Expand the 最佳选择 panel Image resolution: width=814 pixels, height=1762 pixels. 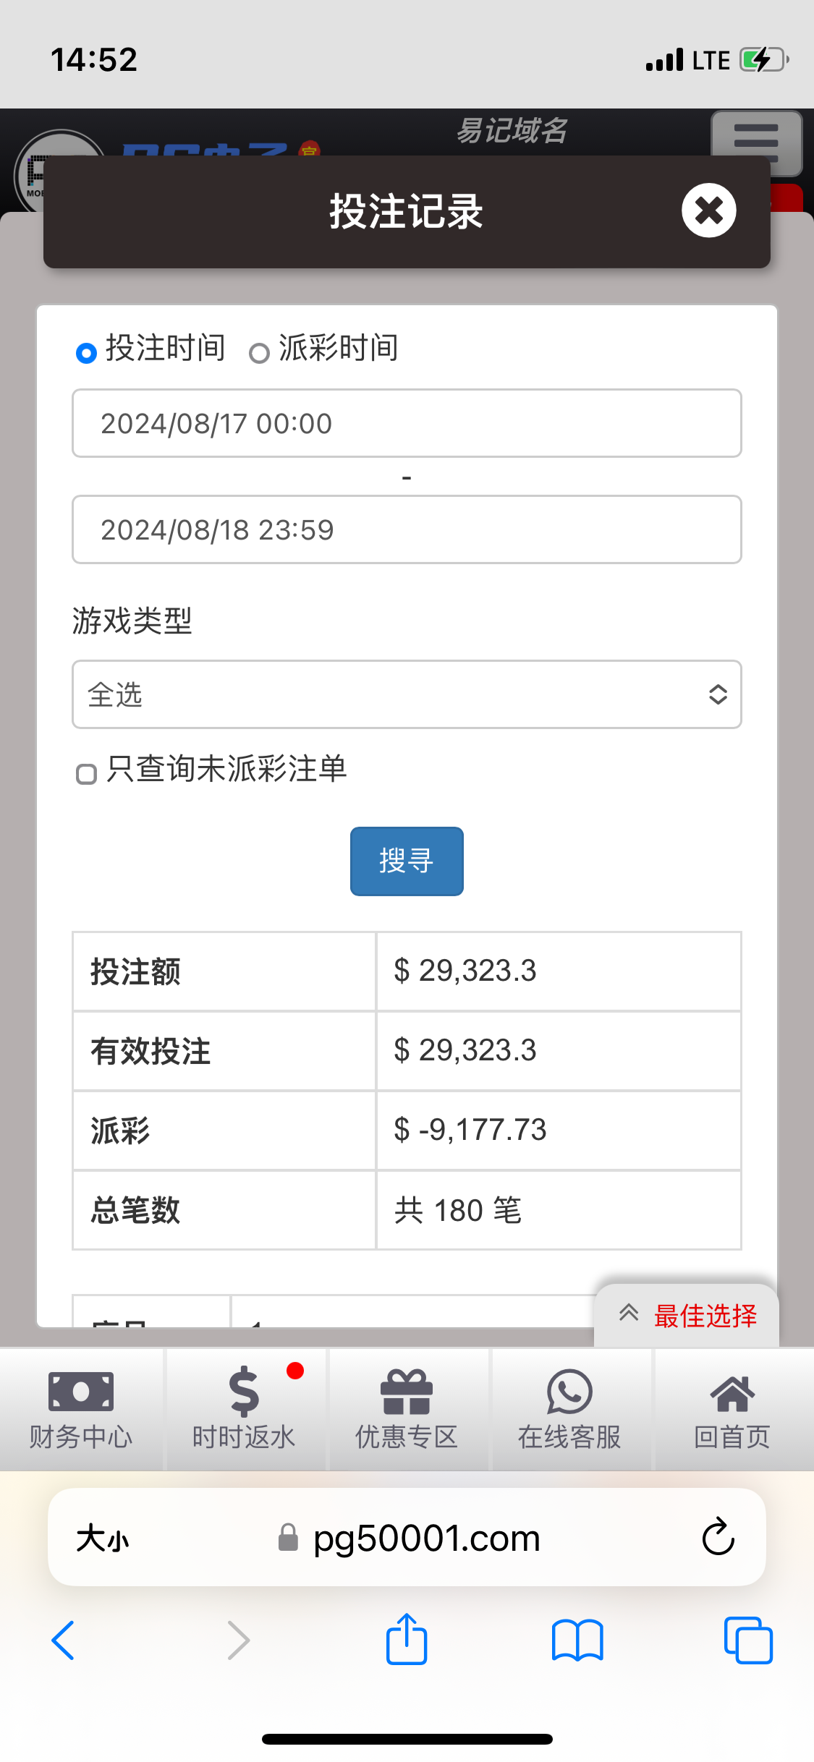(x=687, y=1315)
